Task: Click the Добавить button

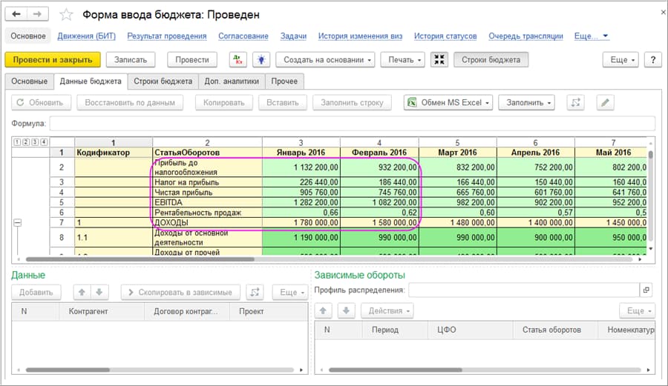Action: [x=36, y=292]
